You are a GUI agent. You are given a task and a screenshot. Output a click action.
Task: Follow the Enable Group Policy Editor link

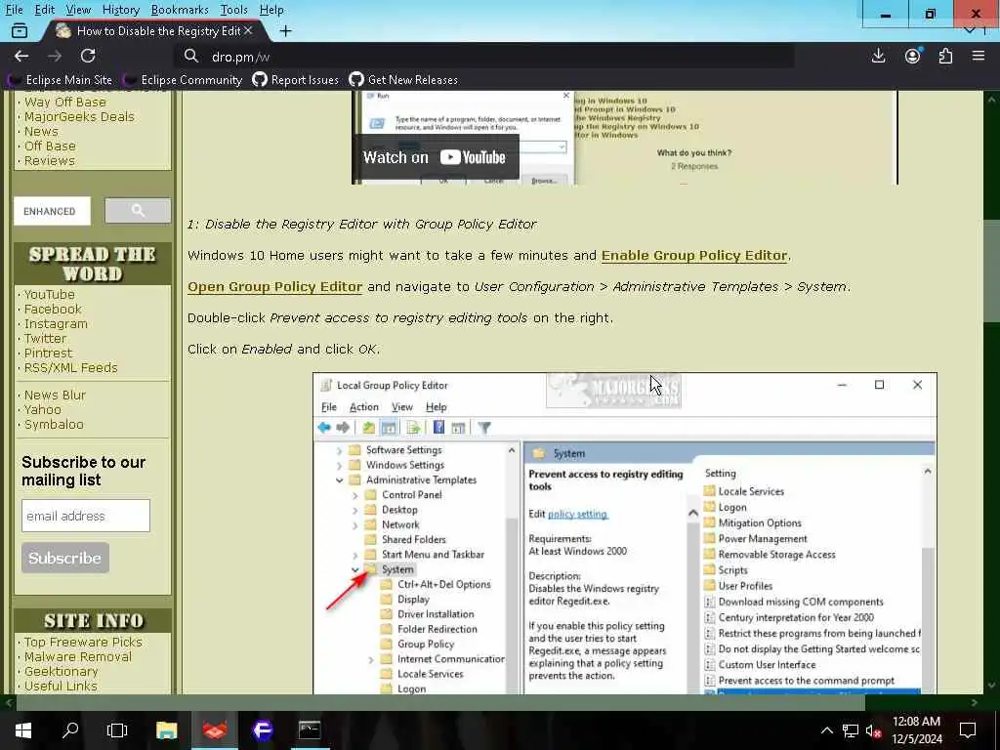click(694, 255)
